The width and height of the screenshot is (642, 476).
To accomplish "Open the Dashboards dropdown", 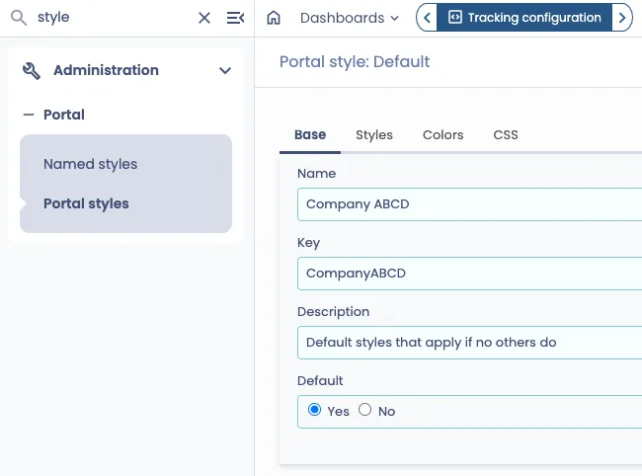I will coord(349,18).
